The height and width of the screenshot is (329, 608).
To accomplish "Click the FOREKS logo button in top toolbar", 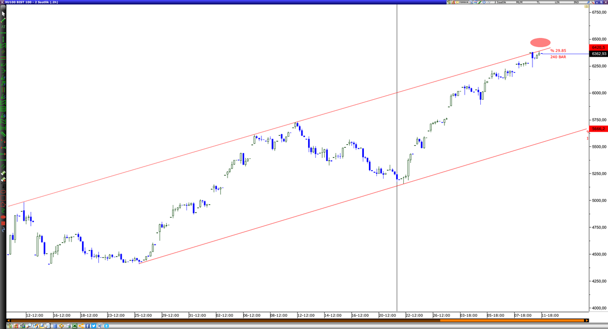I will [462, 3].
